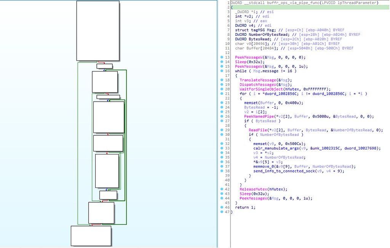The height and width of the screenshot is (248, 390).
Task: Click the PeekNamedPipe call
Action: pyautogui.click(x=259, y=116)
